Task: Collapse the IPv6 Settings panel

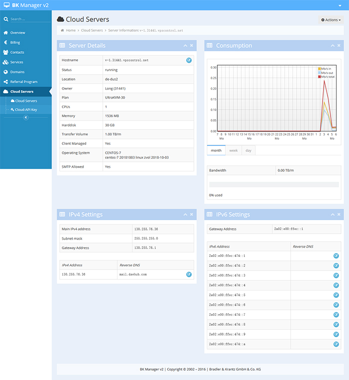Action: [x=333, y=215]
